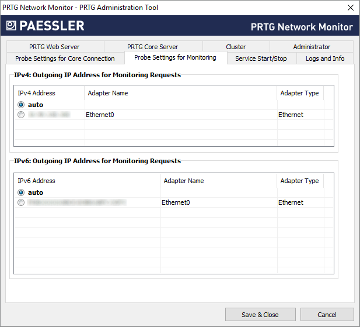The image size is (360, 327).
Task: Click the IPv6 Address column header
Action: [x=36, y=181]
